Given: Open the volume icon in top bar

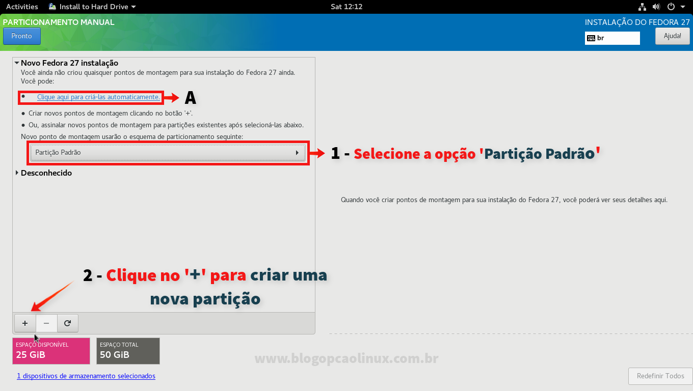Looking at the screenshot, I should tap(656, 7).
